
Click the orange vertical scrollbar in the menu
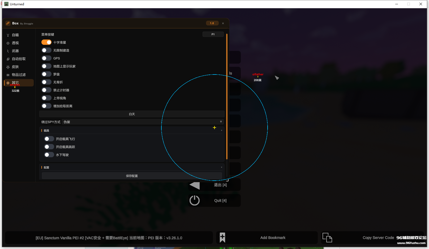(x=227, y=97)
